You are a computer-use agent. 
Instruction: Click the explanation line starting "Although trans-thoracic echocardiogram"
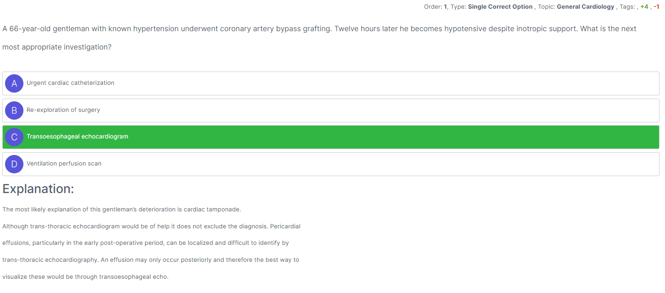click(151, 227)
